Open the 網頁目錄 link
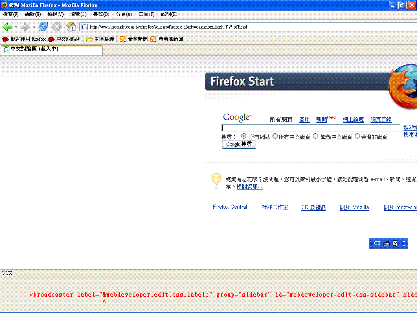Image resolution: width=417 pixels, height=313 pixels. (x=381, y=119)
